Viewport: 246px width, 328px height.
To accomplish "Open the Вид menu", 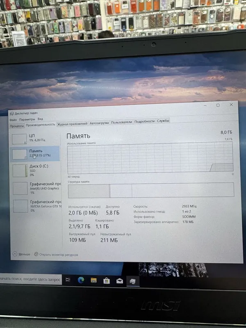I will tap(40, 119).
